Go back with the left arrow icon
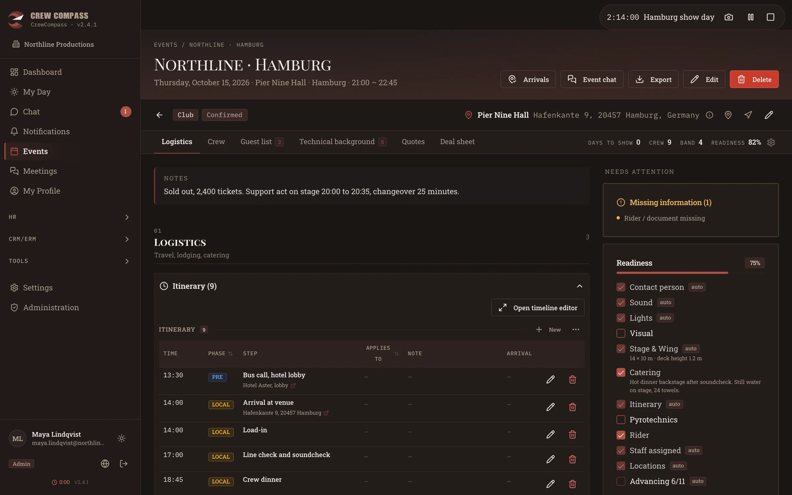Screen dimensions: 792x495 click(159, 115)
